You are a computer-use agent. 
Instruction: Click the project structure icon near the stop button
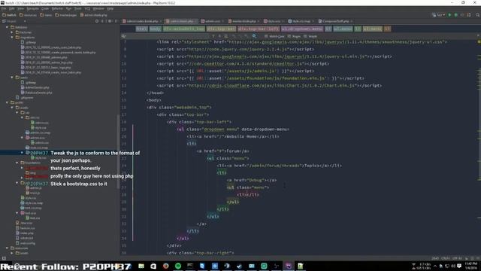click(x=469, y=15)
